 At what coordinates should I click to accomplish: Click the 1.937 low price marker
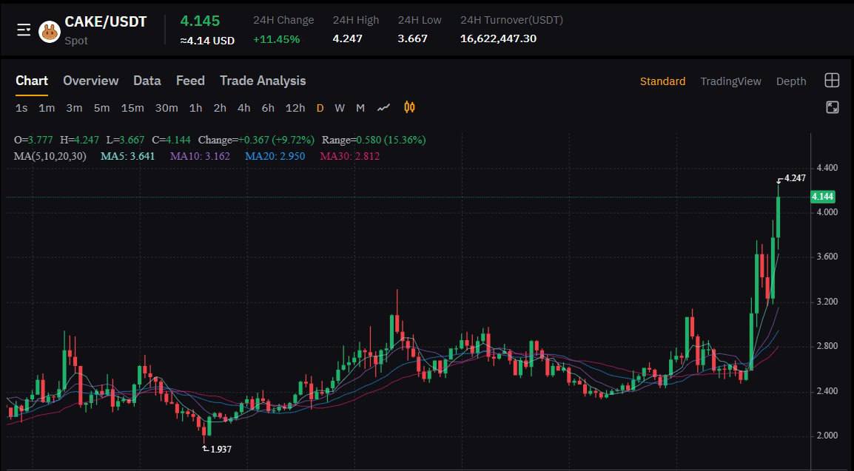[x=220, y=449]
